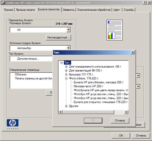Click 210 × 297 мм size label

click(64, 24)
